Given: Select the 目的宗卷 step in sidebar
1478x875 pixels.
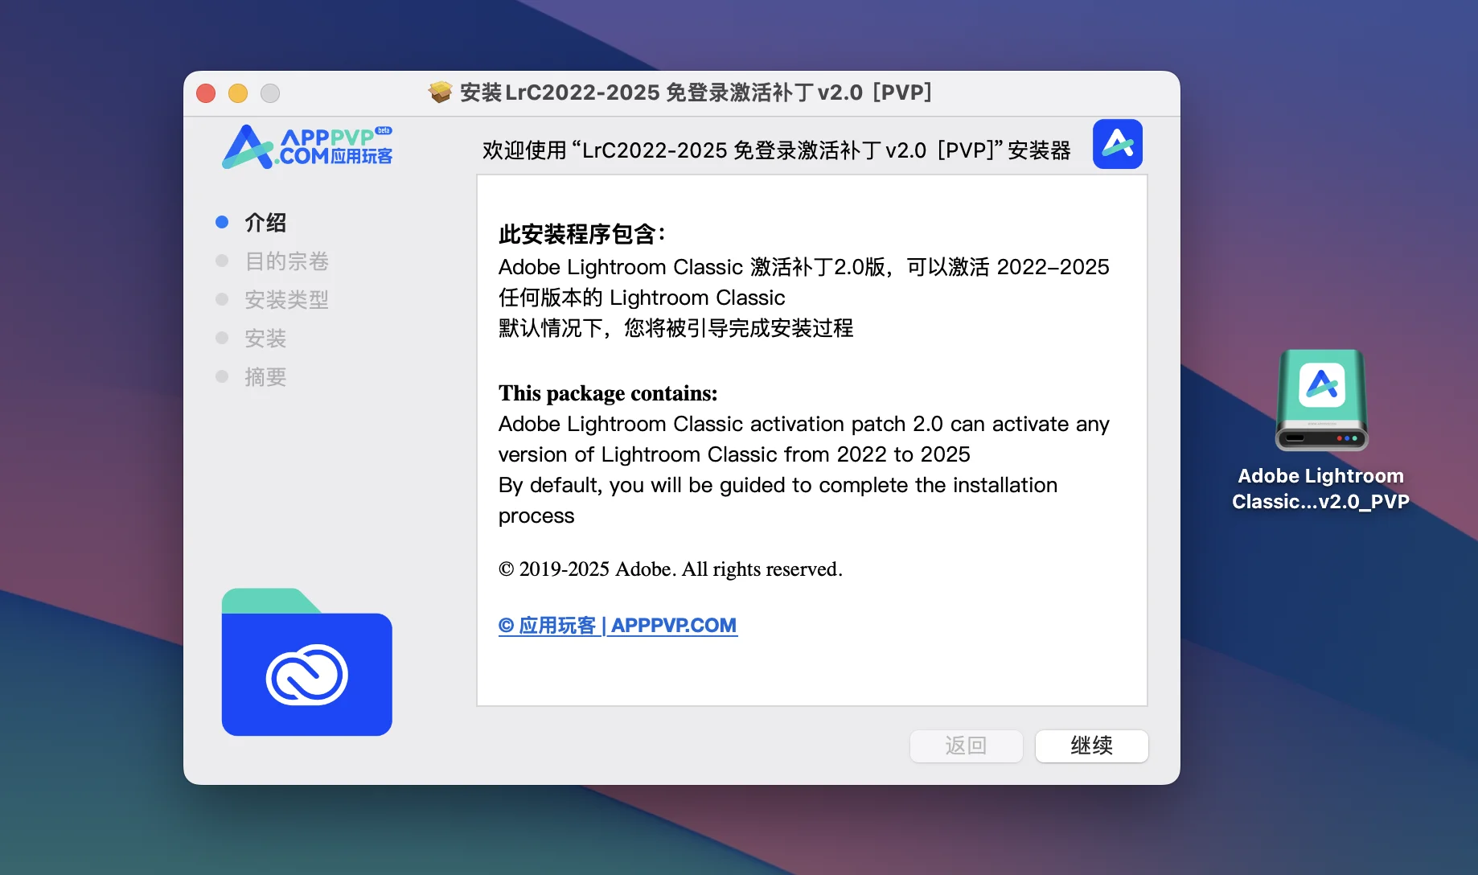Looking at the screenshot, I should [287, 261].
